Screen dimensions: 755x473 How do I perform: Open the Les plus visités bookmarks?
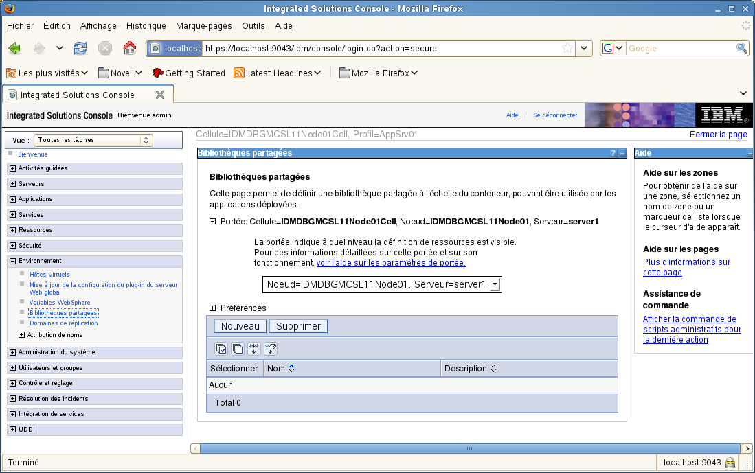click(47, 73)
